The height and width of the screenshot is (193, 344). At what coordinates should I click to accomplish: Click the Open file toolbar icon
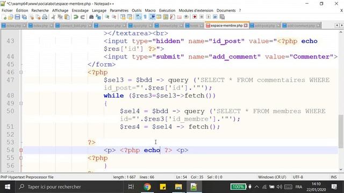(x=11, y=17)
